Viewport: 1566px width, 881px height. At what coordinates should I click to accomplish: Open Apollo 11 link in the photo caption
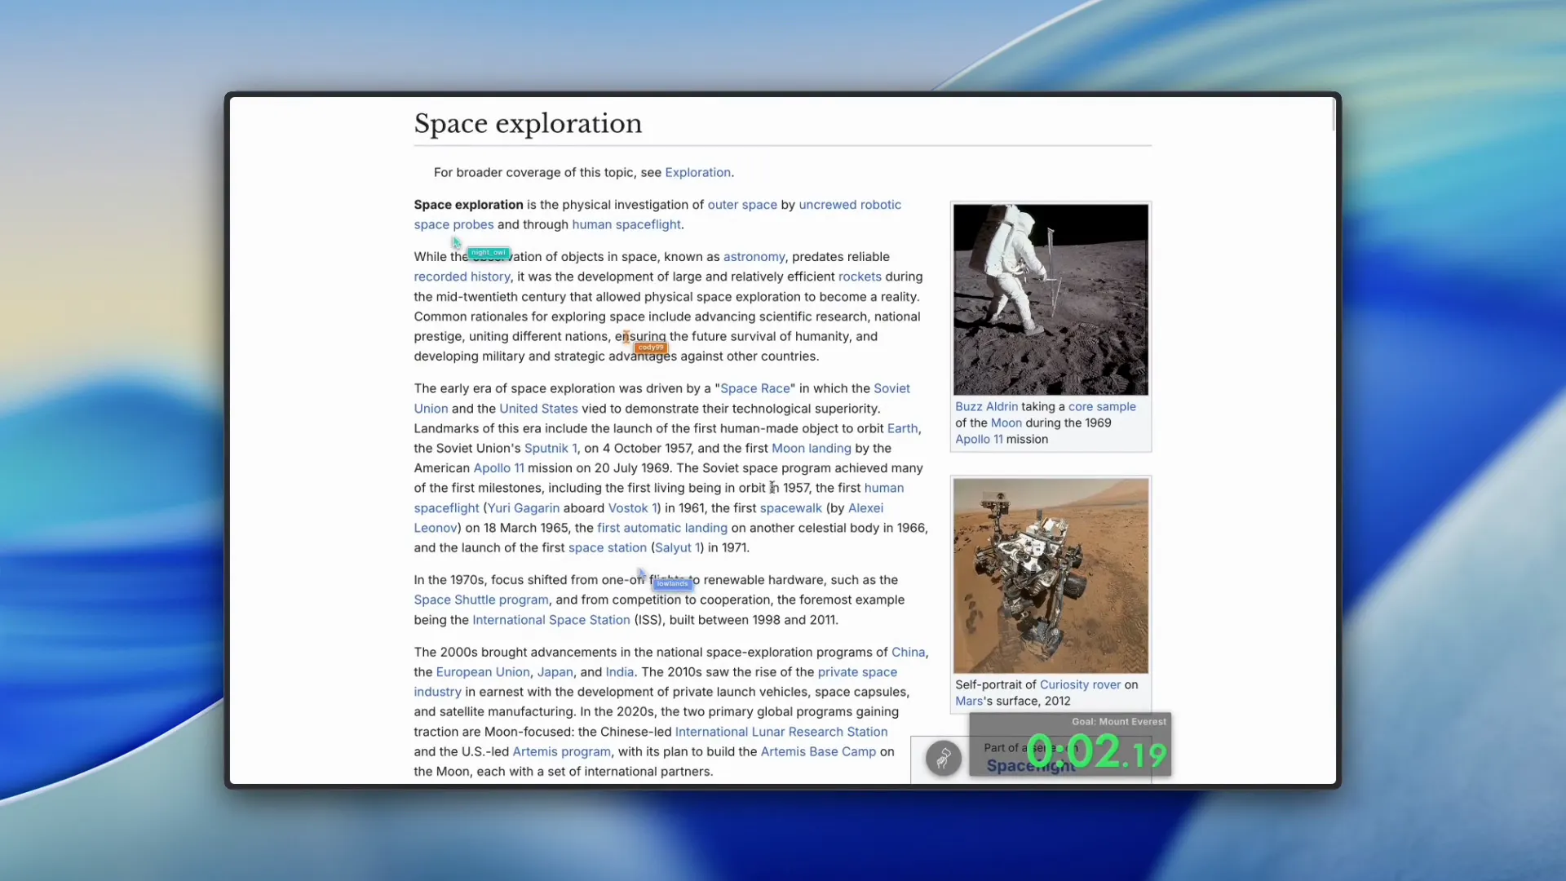coord(979,439)
